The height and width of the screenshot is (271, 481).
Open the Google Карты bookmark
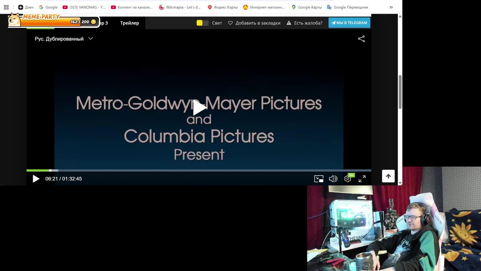(x=307, y=7)
